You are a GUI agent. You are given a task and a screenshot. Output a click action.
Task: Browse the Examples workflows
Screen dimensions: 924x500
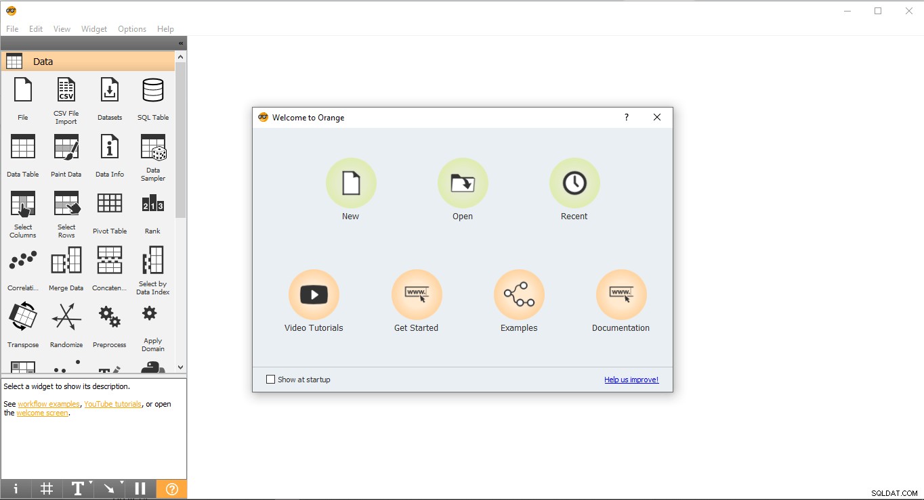click(519, 295)
